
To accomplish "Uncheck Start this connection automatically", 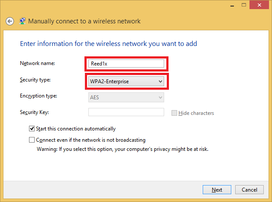I will [x=32, y=129].
